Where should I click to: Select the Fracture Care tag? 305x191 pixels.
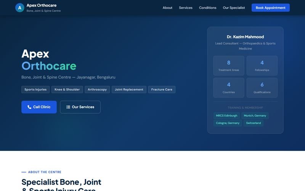[162, 89]
